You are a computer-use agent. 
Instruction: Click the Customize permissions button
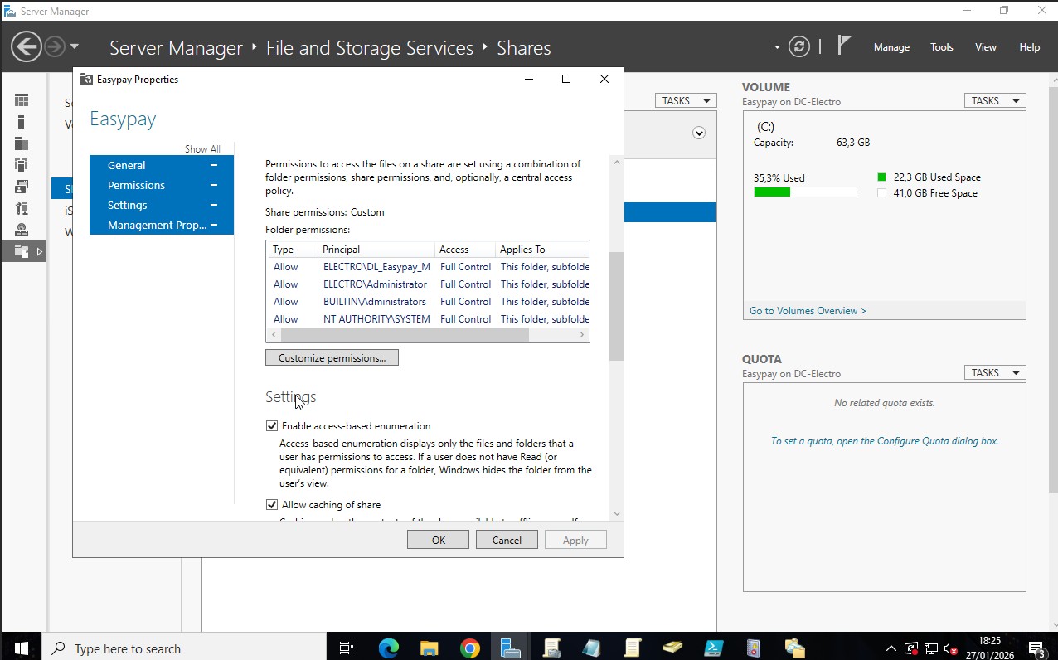pos(332,357)
